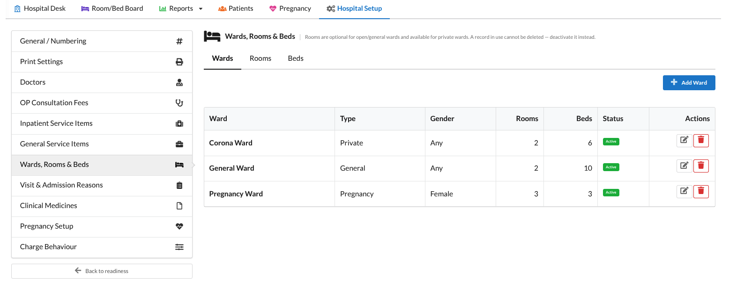Click Active badge in Corona Ward row
Image resolution: width=729 pixels, height=288 pixels.
pos(611,141)
